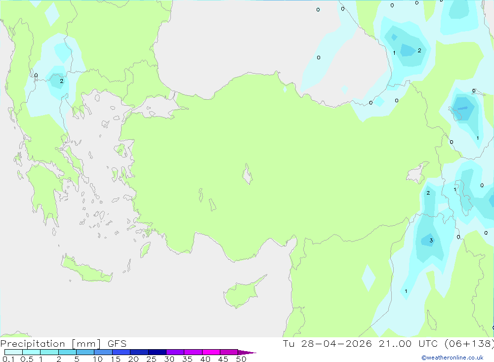Click the "20" legend scale label
This screenshot has height=362, width=494.
click(x=133, y=359)
